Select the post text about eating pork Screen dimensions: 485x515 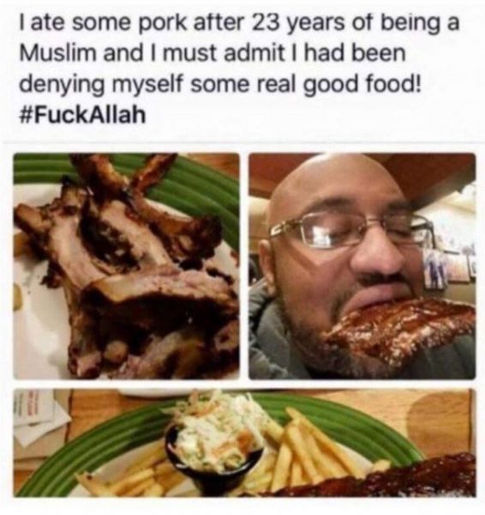click(239, 69)
